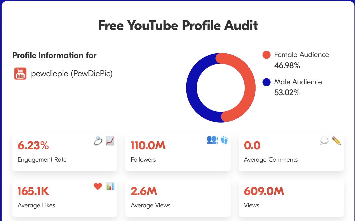Click the 'Profile Information for' label
This screenshot has height=221, width=355.
[55, 55]
